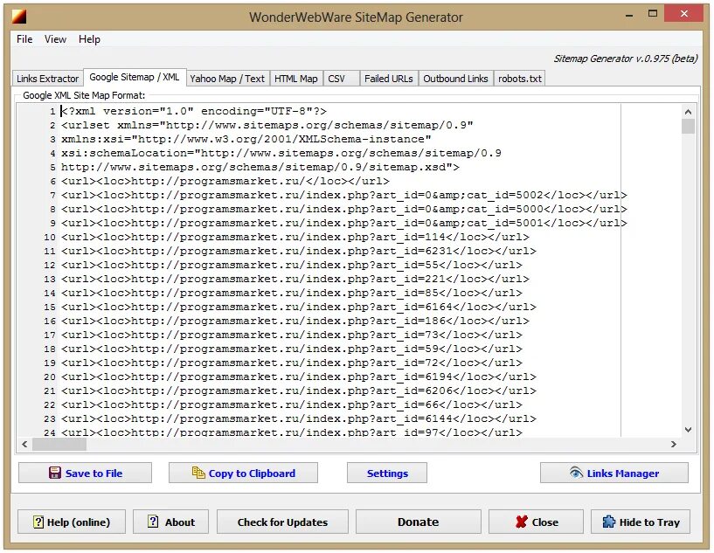Click the URL line with art_id=6164

(x=298, y=307)
